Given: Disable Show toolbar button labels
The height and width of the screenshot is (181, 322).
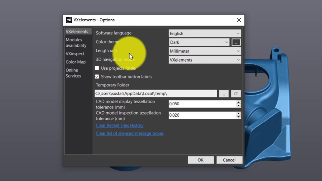Looking at the screenshot, I should (x=97, y=77).
